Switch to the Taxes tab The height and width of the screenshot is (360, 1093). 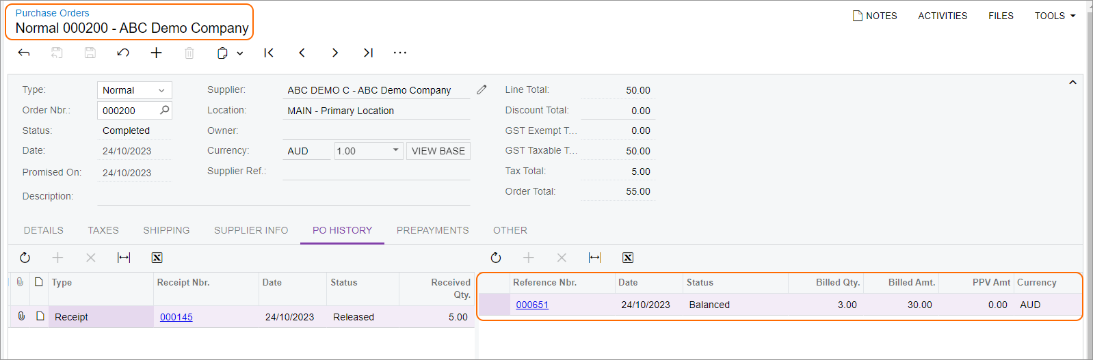point(103,230)
